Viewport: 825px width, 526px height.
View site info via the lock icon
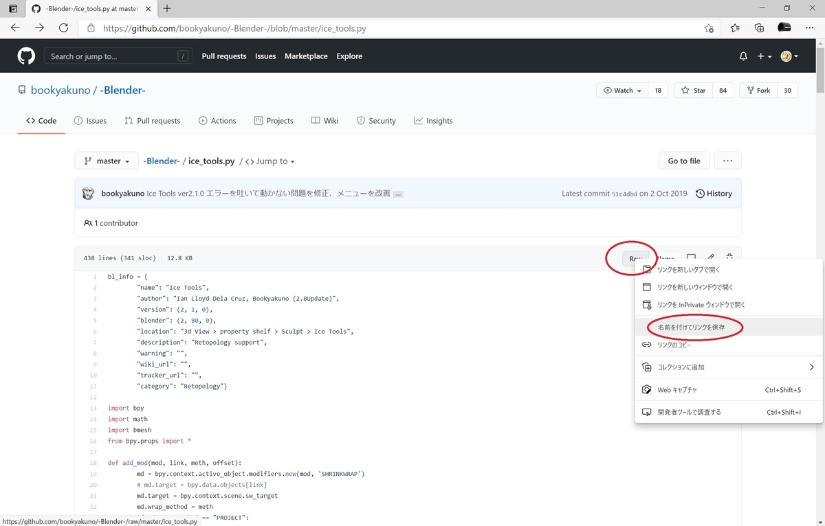[x=91, y=29]
